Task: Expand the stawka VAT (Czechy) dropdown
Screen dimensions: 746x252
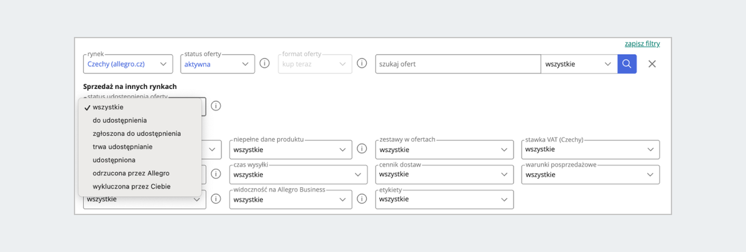Action: click(x=591, y=149)
